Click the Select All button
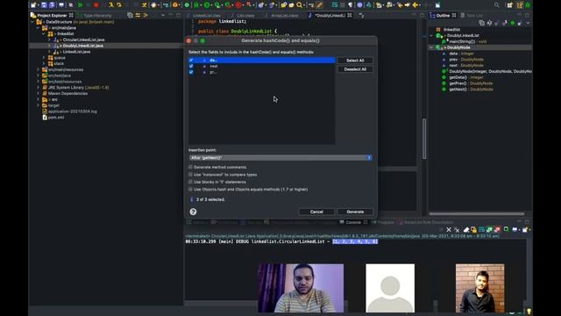 [x=355, y=61]
